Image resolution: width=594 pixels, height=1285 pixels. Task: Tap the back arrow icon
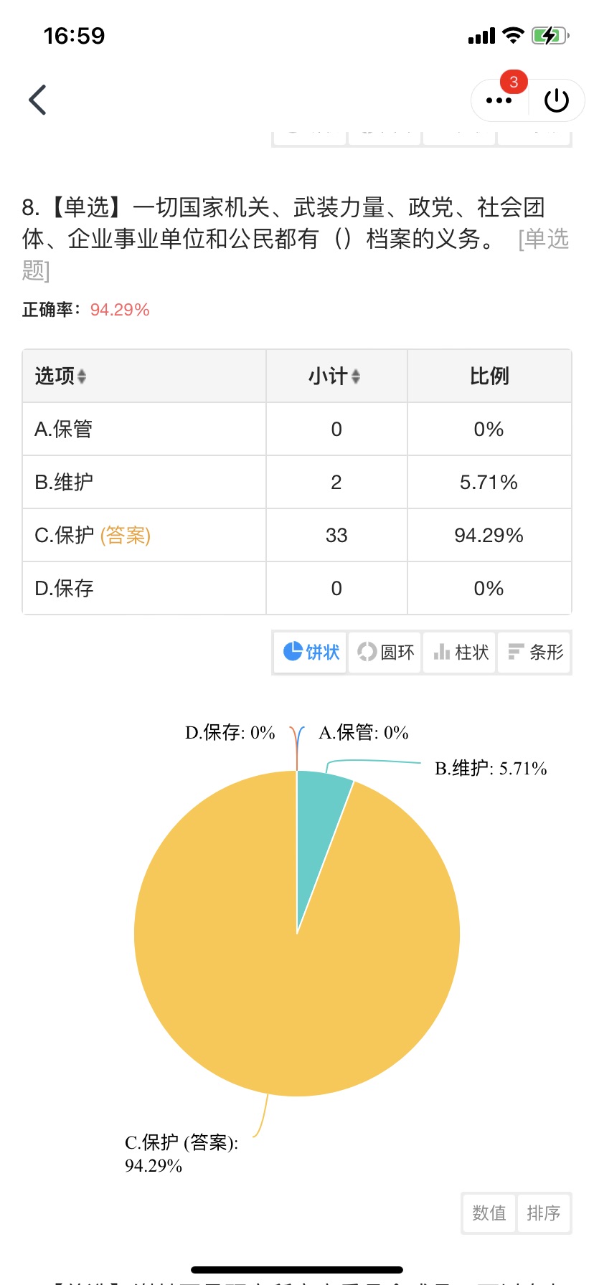(x=37, y=100)
